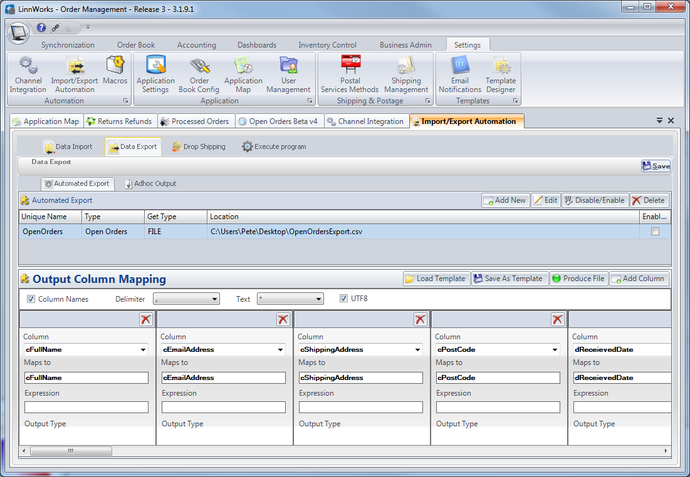Image resolution: width=690 pixels, height=477 pixels.
Task: Expand the Automation group dialog launcher
Action: click(126, 101)
